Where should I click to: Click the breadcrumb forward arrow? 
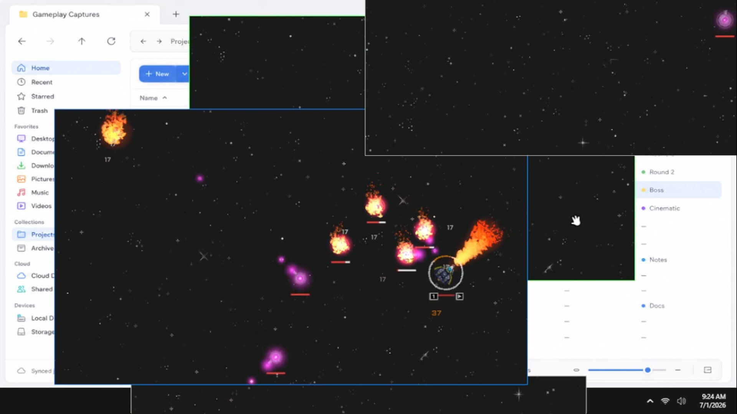(159, 41)
